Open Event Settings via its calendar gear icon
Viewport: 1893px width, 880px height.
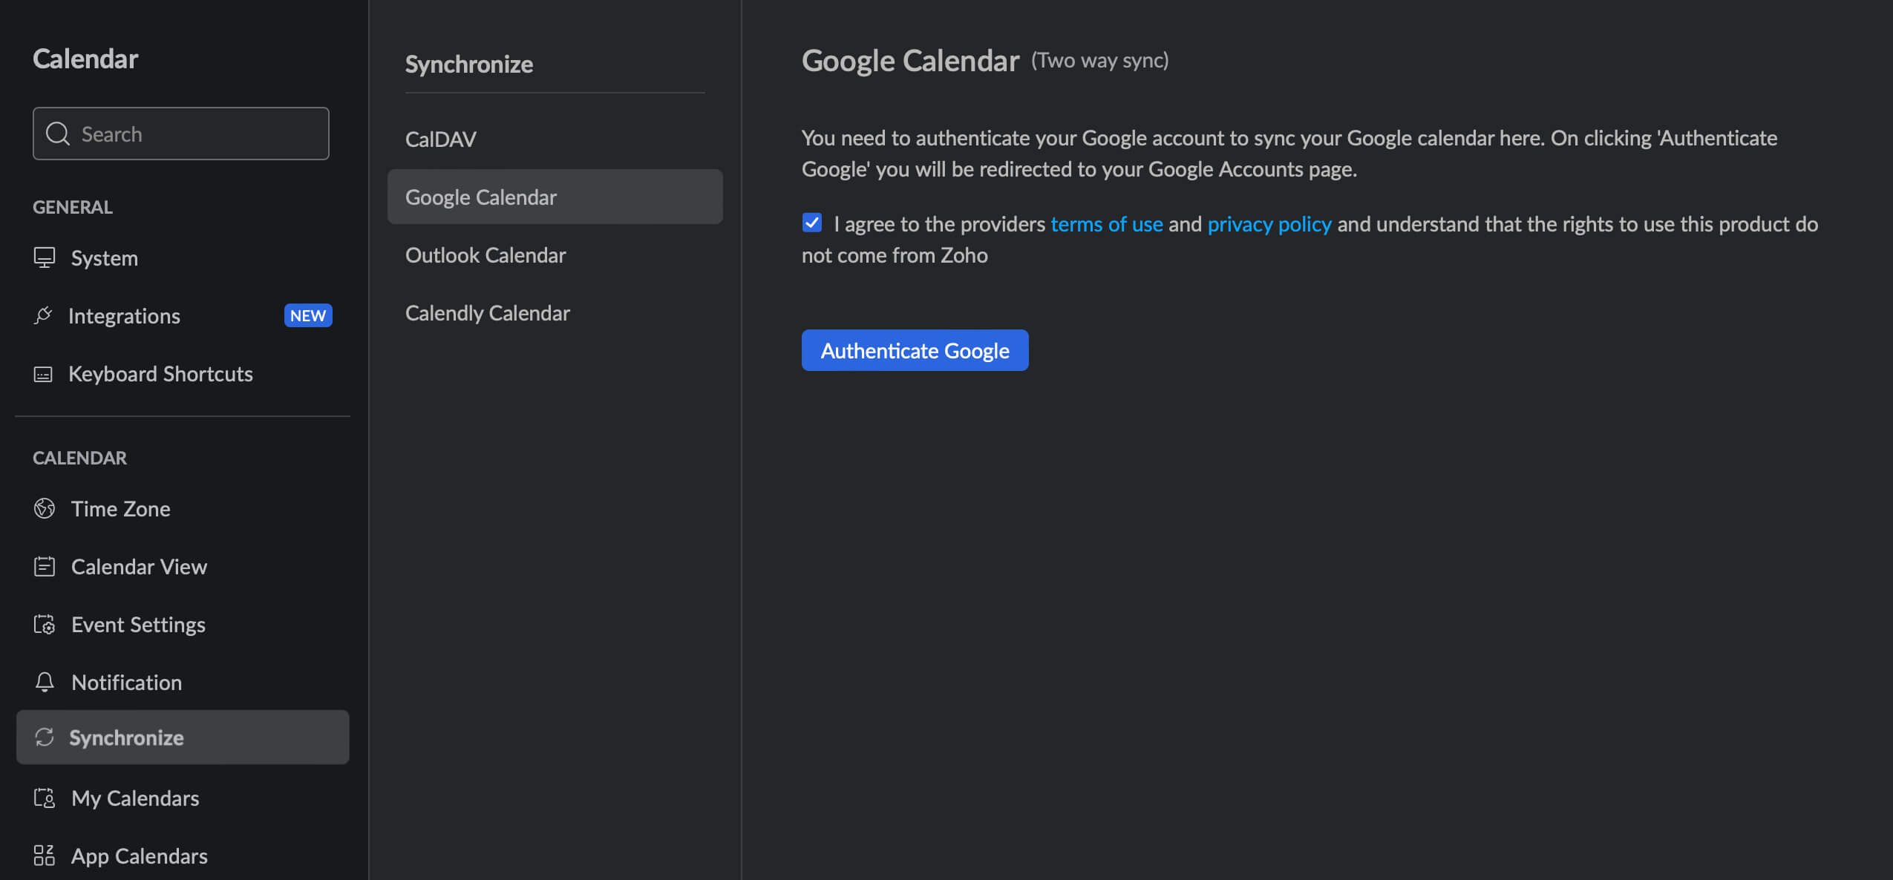click(45, 624)
